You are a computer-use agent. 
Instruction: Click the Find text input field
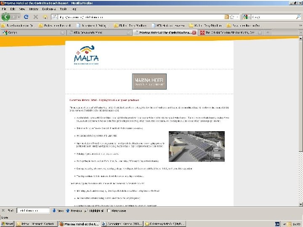point(33,211)
